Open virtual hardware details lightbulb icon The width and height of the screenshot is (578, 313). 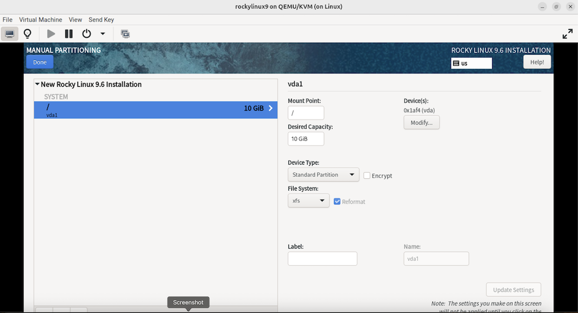tap(28, 34)
